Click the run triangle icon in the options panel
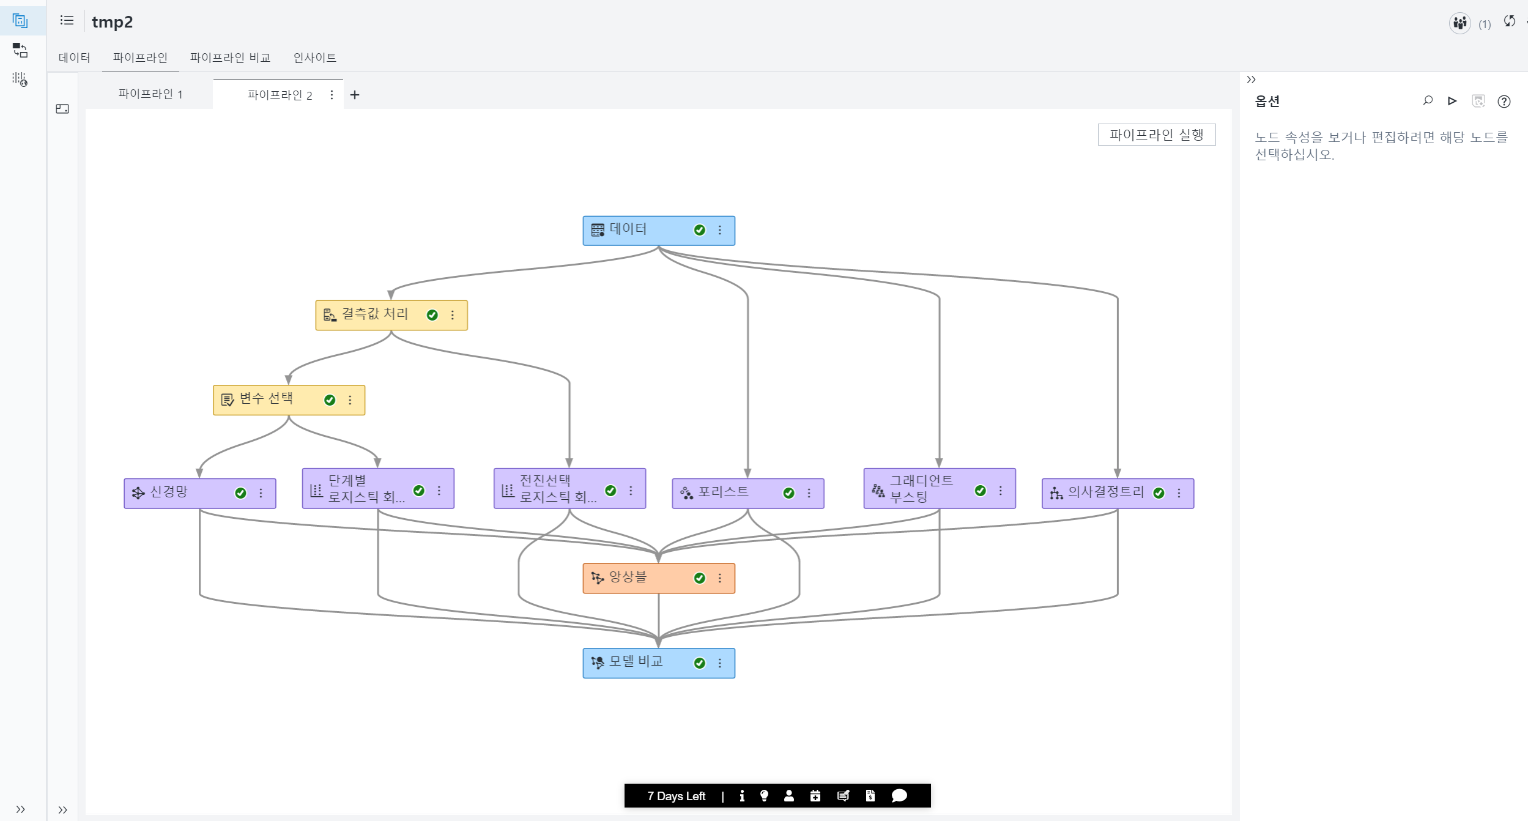Image resolution: width=1528 pixels, height=821 pixels. pyautogui.click(x=1452, y=101)
